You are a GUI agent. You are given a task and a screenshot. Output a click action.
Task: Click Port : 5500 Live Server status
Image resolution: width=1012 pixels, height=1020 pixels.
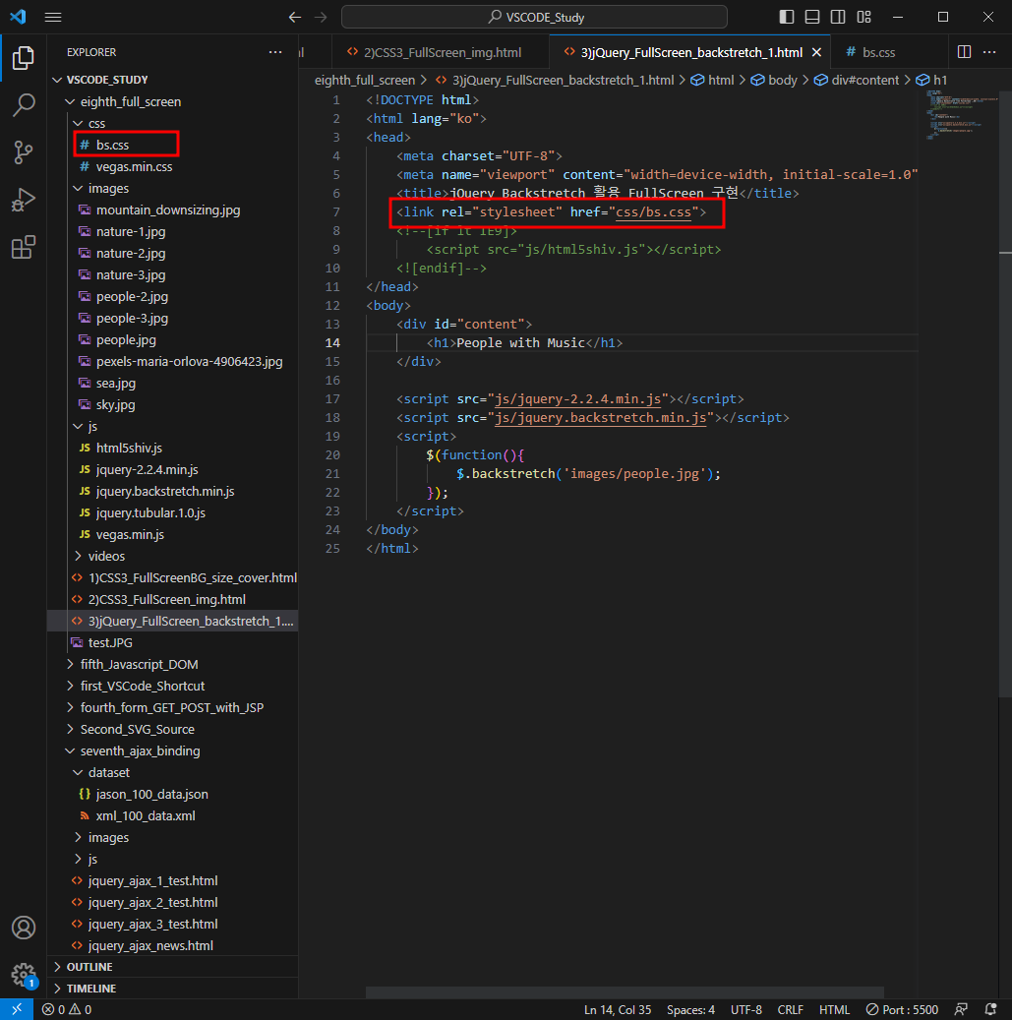tap(902, 1009)
